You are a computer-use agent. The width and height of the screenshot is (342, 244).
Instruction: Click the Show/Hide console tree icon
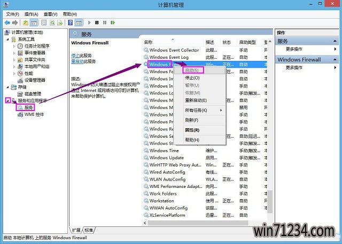tap(34, 22)
